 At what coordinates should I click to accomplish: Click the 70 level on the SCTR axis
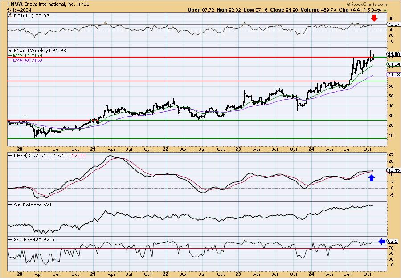[391, 248]
